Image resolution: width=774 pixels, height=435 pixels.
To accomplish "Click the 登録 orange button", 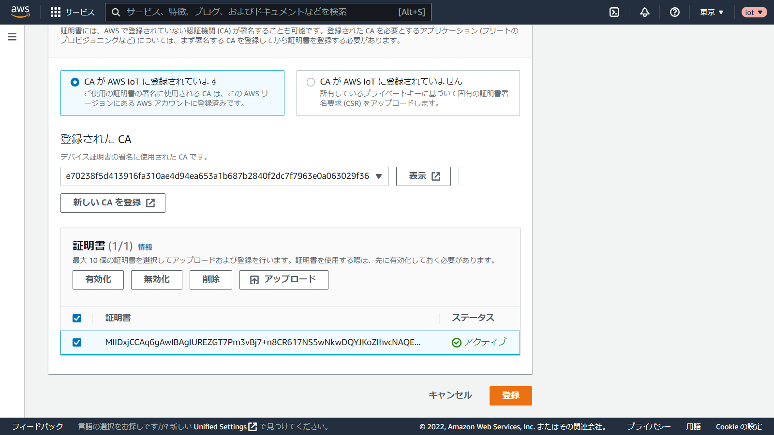I will pos(510,395).
